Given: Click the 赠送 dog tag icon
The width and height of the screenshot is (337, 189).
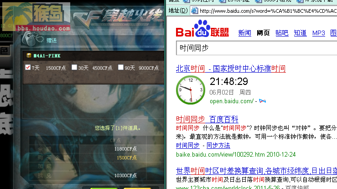Looking at the screenshot, I should pyautogui.click(x=32, y=39).
